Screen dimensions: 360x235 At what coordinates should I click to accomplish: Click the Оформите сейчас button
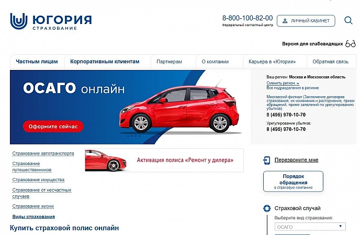[x=53, y=126]
